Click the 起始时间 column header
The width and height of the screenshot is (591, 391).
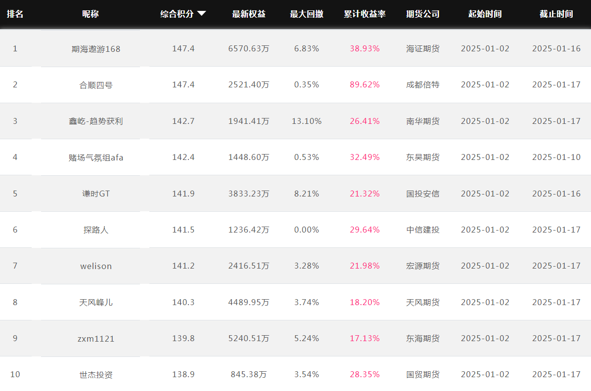(x=485, y=14)
